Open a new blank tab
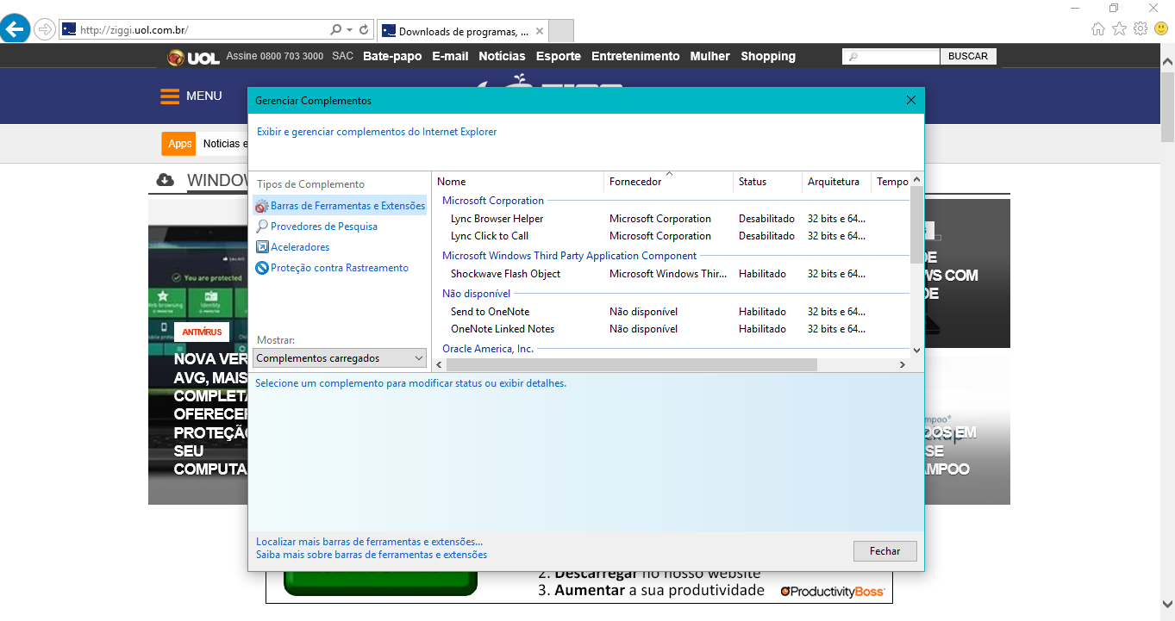1175x621 pixels. (561, 31)
